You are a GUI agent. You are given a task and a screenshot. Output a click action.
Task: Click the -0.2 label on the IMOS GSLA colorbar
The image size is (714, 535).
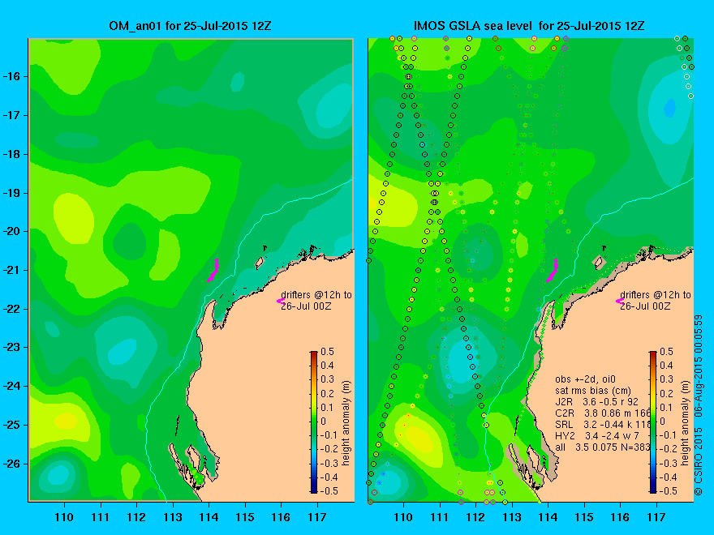[x=669, y=449]
